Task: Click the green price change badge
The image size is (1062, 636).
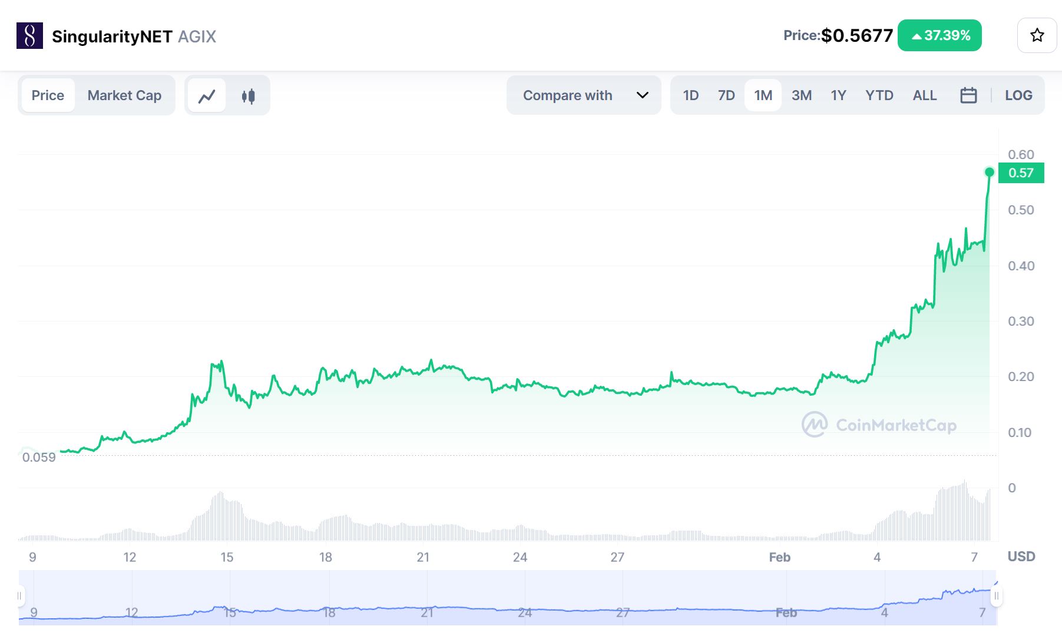Action: click(939, 36)
